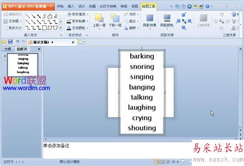Open the new document dropdown arrow
This screenshot has width=244, height=166.
84,42
